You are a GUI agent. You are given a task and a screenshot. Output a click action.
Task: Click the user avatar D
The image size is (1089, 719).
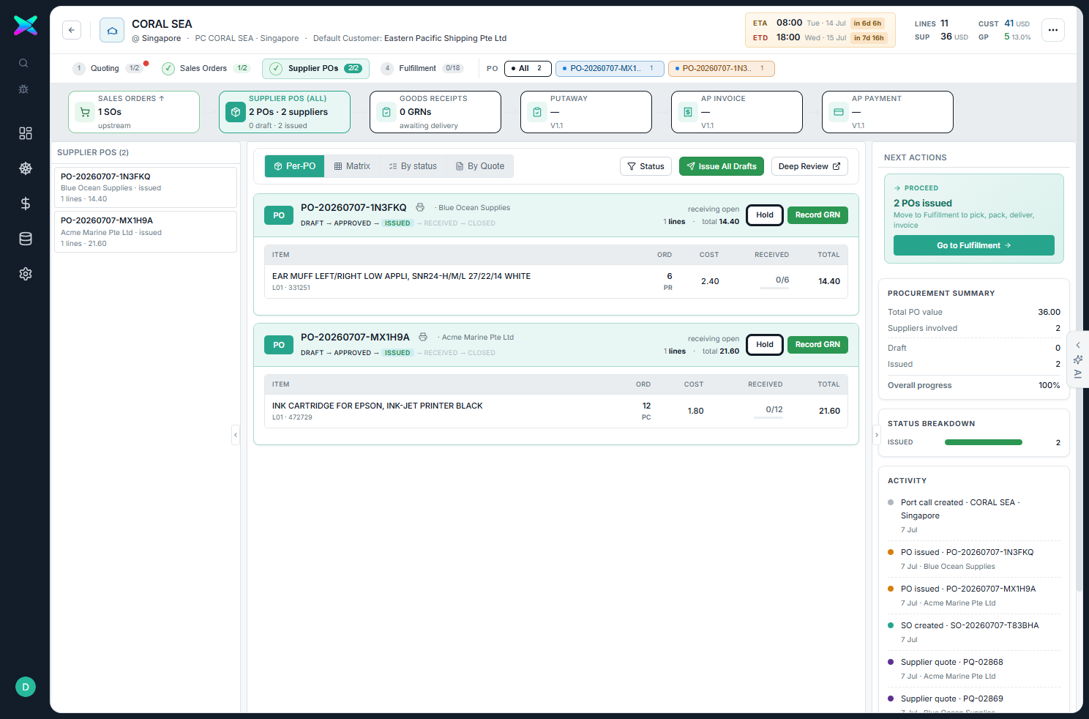coord(26,687)
